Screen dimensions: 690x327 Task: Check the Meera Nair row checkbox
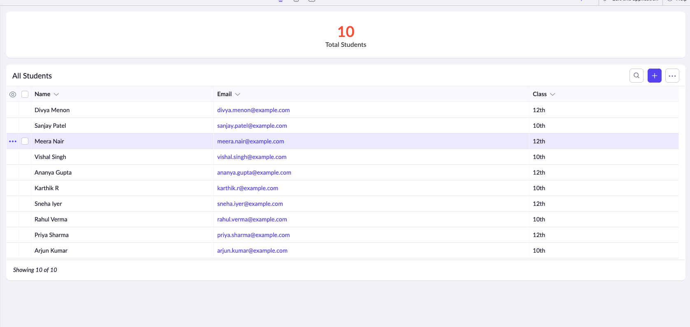tap(25, 141)
